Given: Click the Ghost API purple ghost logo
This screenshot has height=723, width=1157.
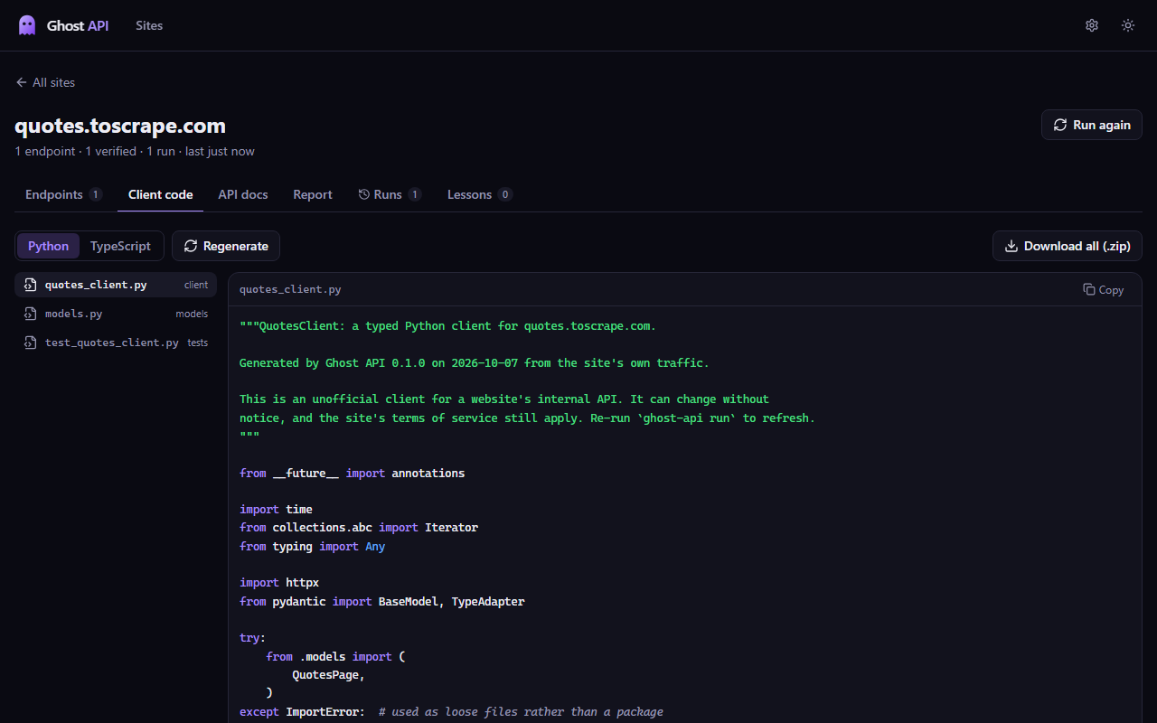Looking at the screenshot, I should 27,25.
